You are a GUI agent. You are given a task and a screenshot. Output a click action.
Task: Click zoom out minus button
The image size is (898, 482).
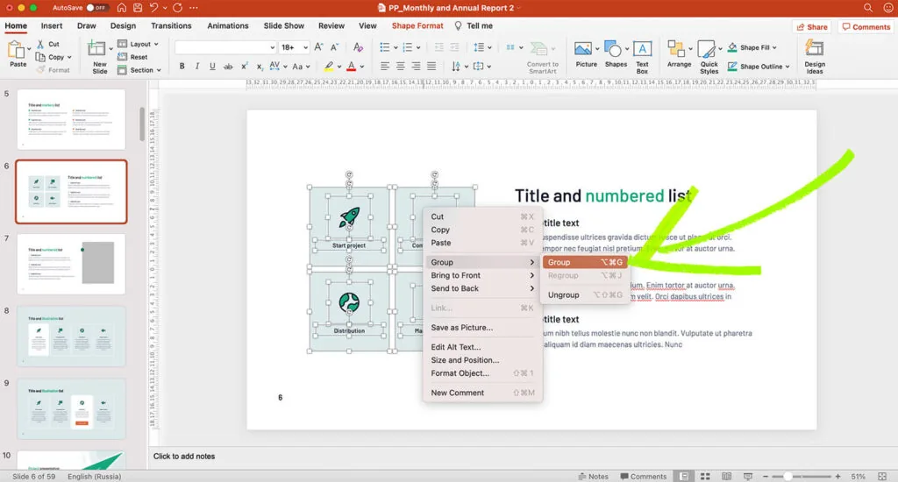pos(765,476)
